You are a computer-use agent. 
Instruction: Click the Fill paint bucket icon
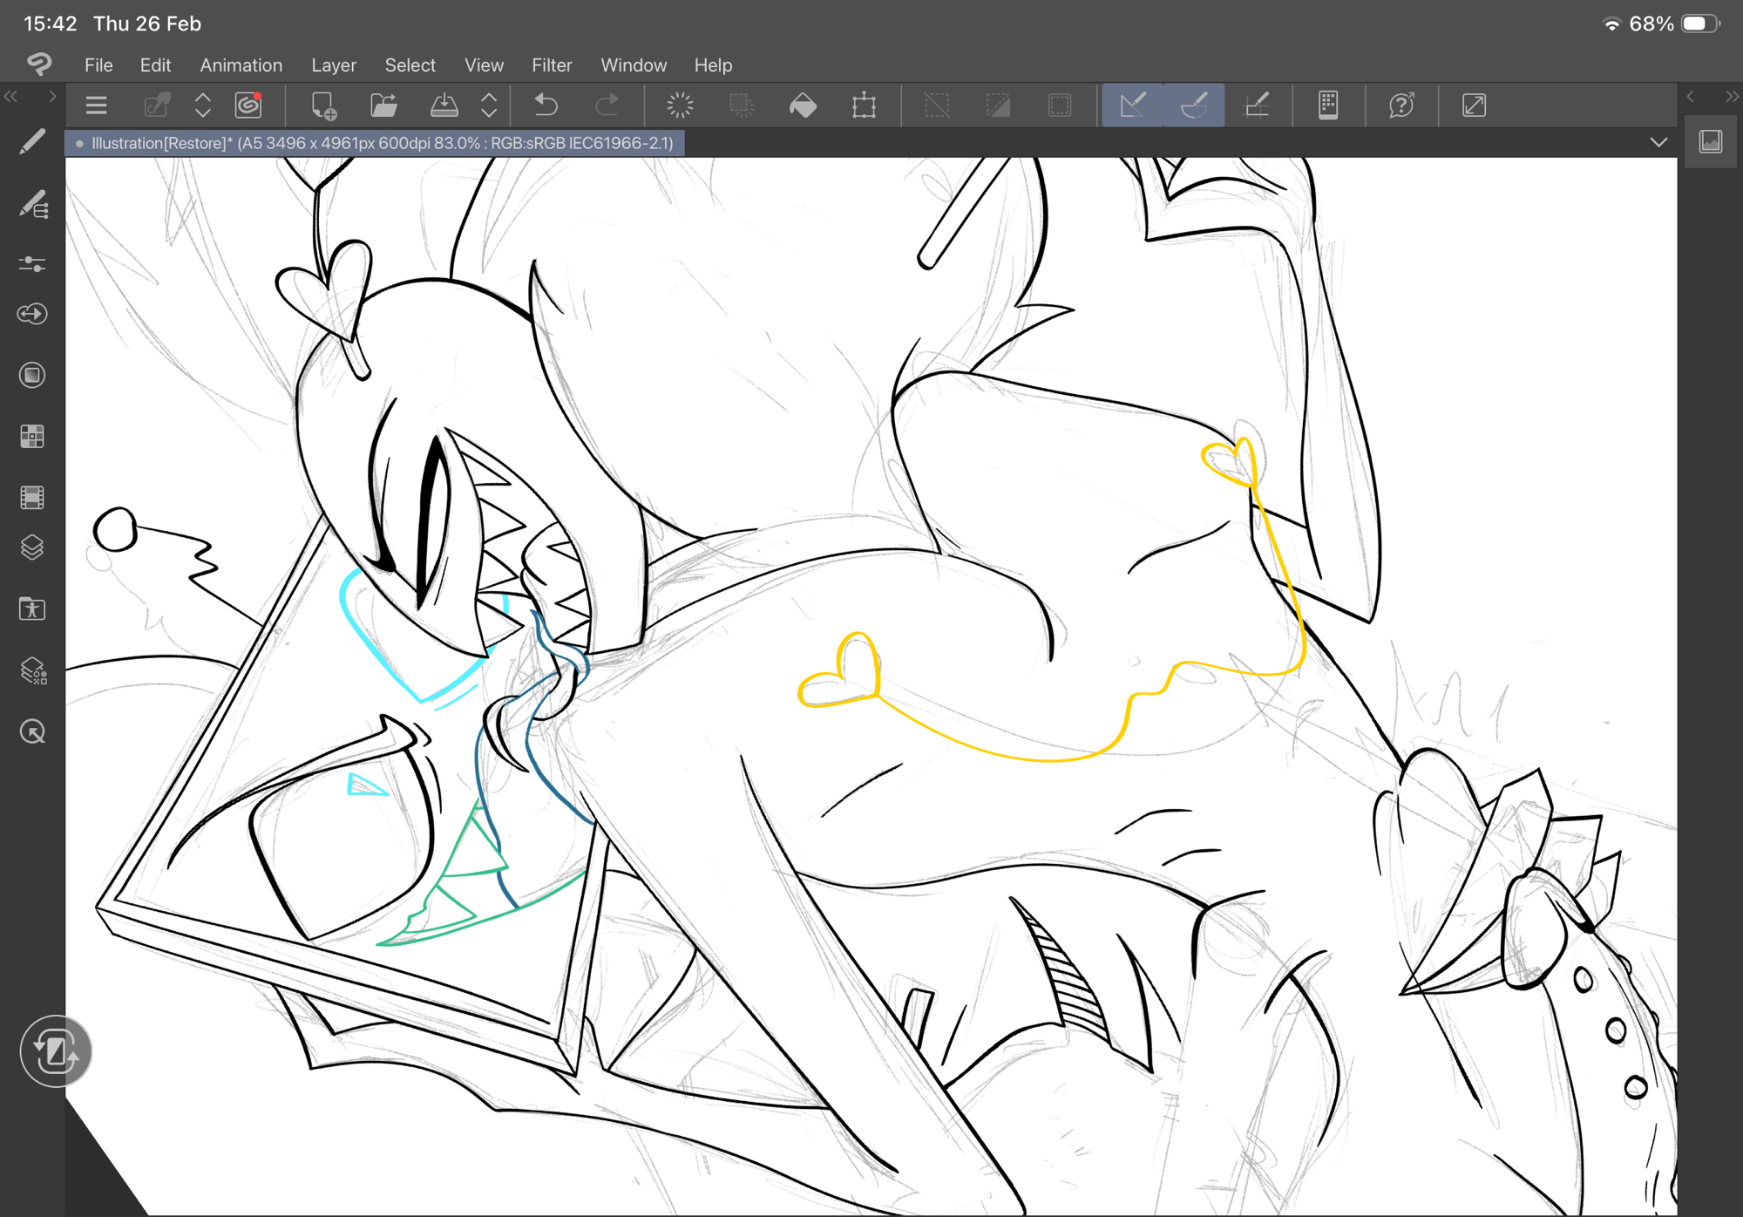[x=803, y=105]
